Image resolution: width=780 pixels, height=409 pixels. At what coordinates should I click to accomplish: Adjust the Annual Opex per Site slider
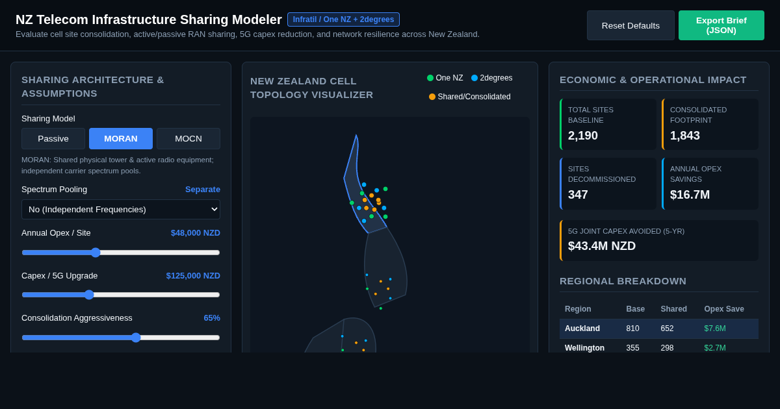click(x=121, y=253)
